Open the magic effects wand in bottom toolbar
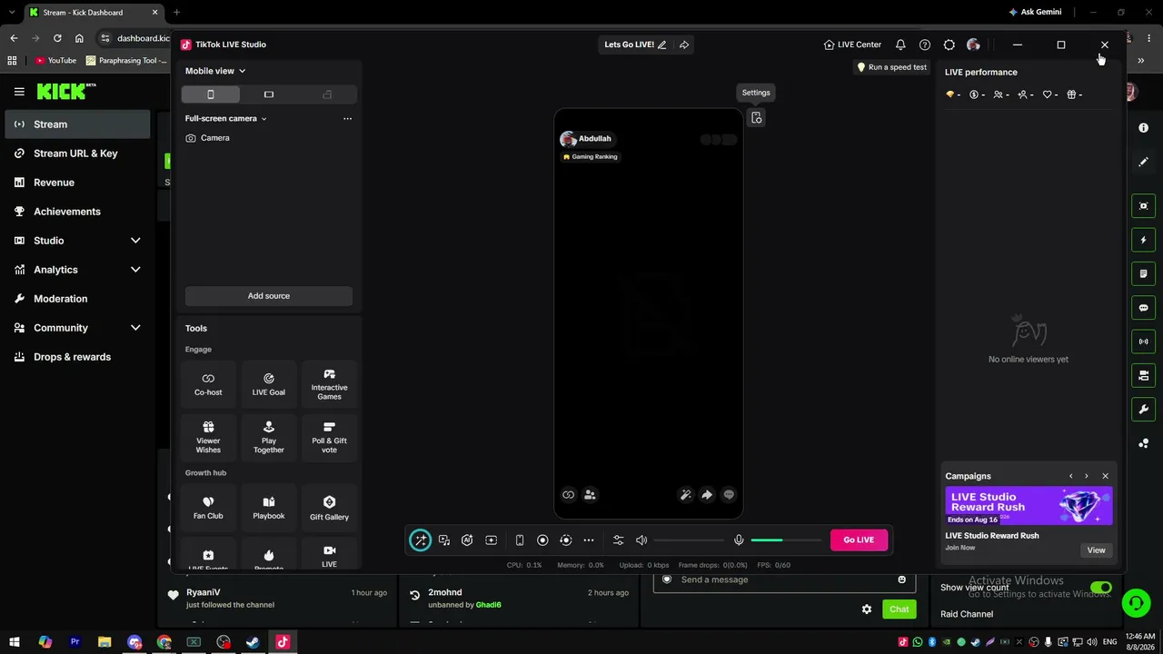 pyautogui.click(x=420, y=540)
